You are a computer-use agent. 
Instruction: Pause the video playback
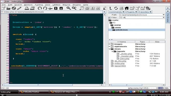[x=2, y=95]
